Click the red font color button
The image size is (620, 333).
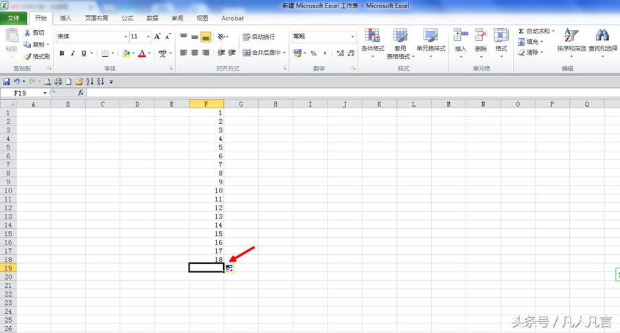[141, 53]
